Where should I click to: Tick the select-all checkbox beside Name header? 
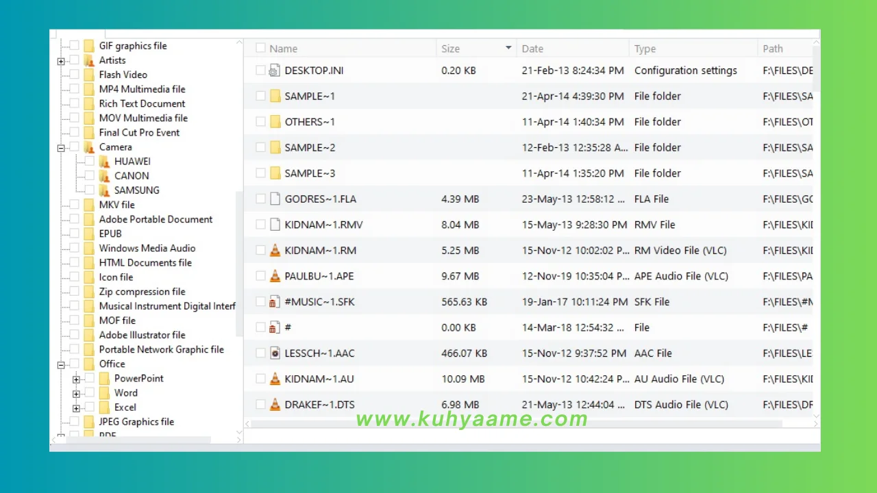260,48
